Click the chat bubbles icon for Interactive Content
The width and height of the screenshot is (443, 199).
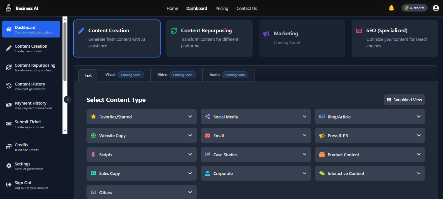tap(322, 173)
